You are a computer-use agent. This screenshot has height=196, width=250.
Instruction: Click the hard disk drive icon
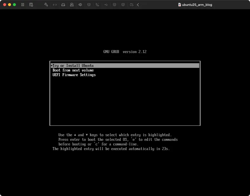[63, 5]
